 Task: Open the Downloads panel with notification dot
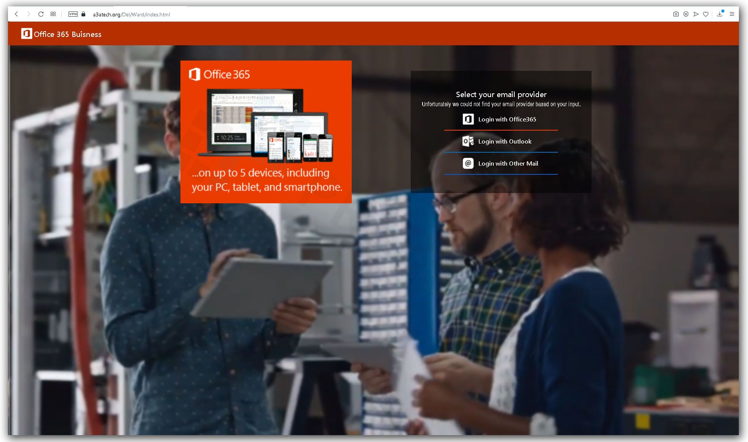coord(719,14)
